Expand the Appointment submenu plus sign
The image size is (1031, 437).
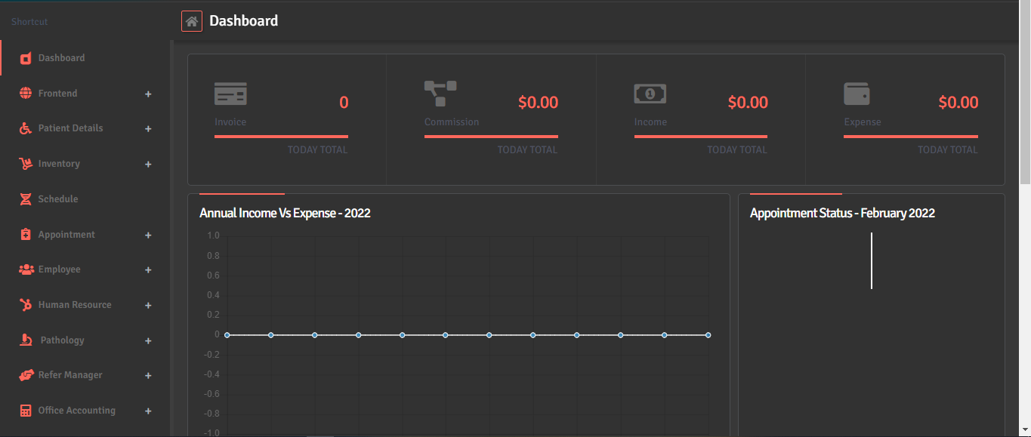click(148, 235)
